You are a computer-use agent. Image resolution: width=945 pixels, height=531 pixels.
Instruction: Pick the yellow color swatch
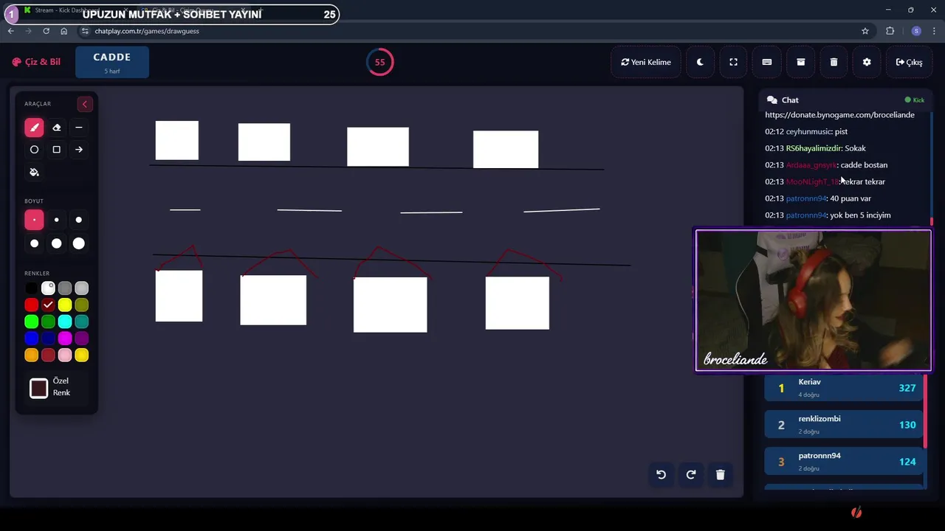(x=65, y=305)
